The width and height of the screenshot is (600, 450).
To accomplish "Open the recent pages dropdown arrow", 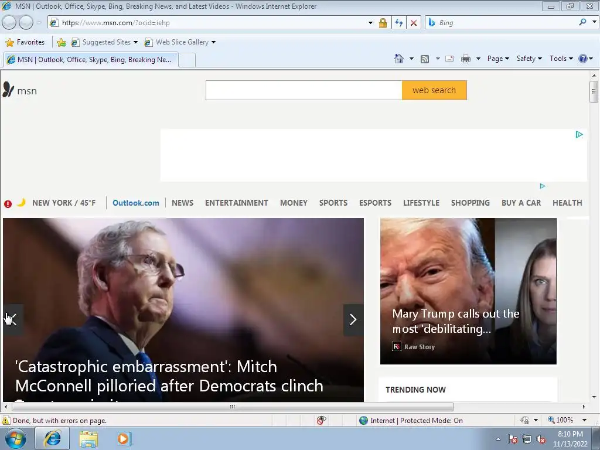I will [39, 23].
